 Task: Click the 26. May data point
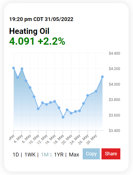pyautogui.click(x=87, y=95)
